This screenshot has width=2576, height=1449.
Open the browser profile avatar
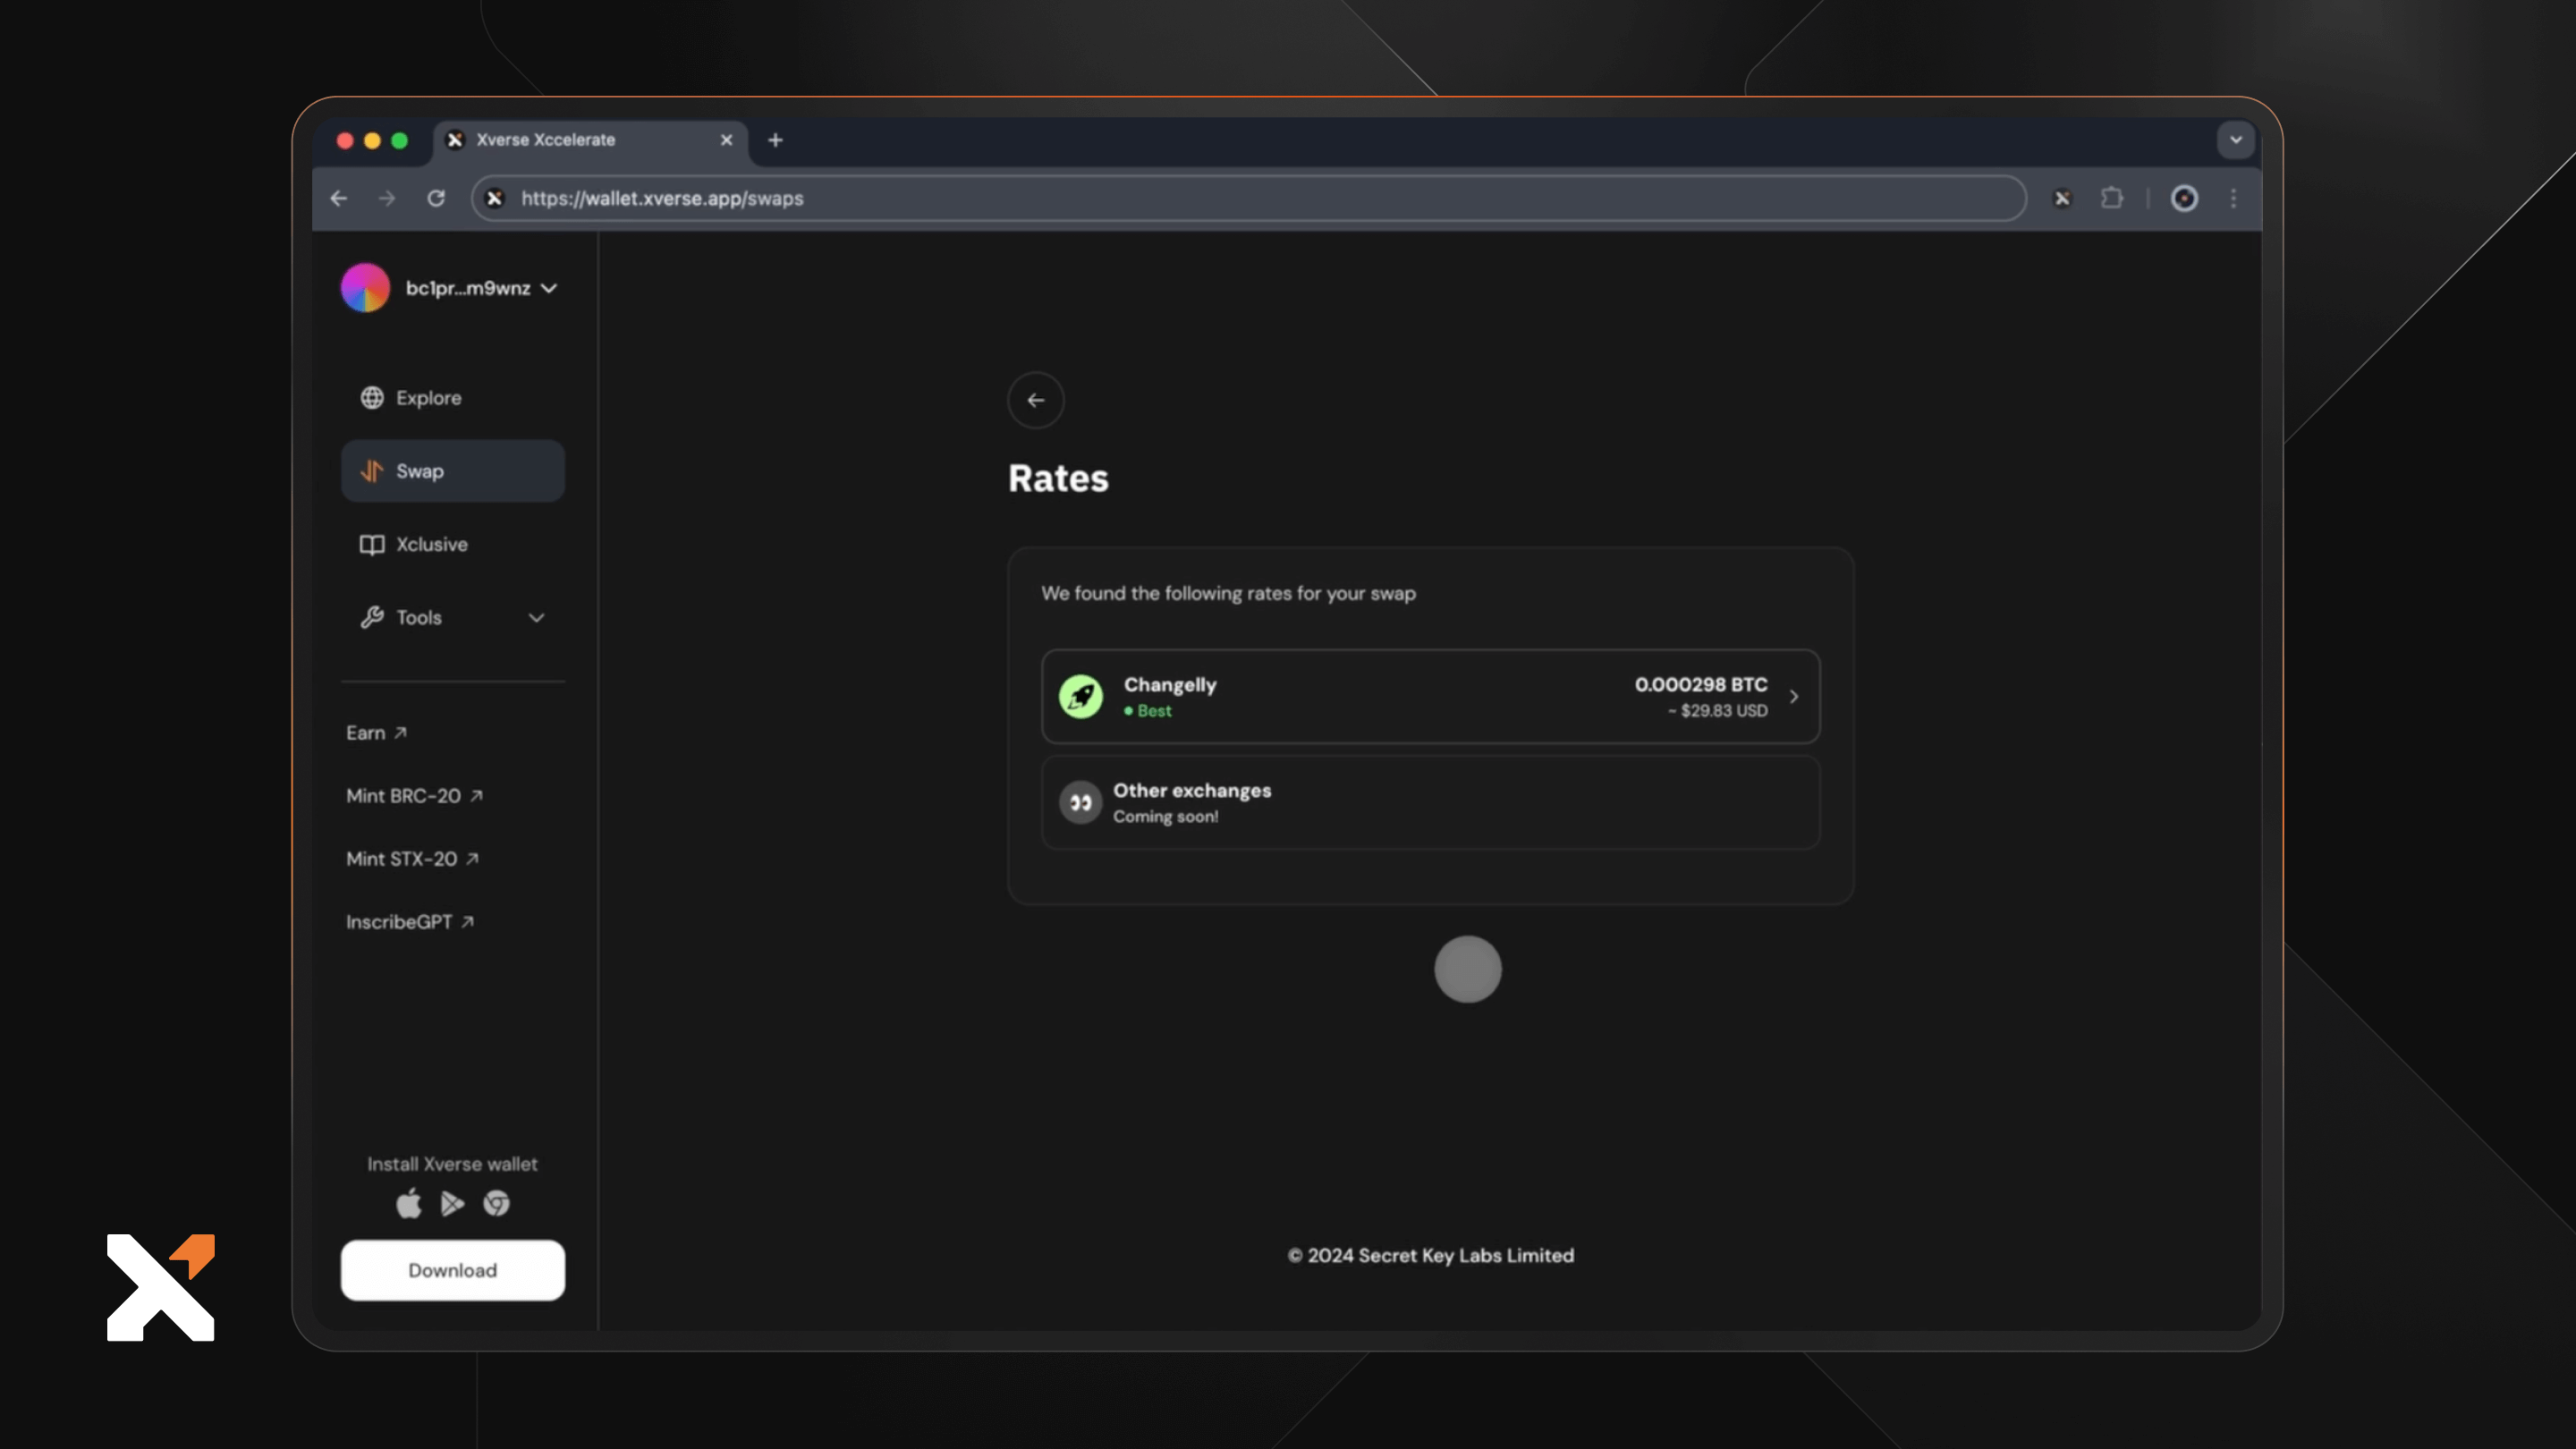coord(2184,198)
